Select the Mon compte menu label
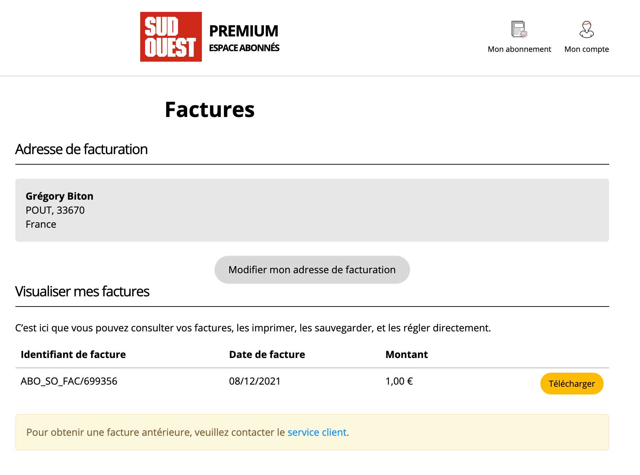640x475 pixels. click(x=586, y=49)
